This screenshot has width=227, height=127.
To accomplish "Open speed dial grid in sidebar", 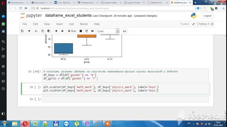I will click(x=3, y=66).
